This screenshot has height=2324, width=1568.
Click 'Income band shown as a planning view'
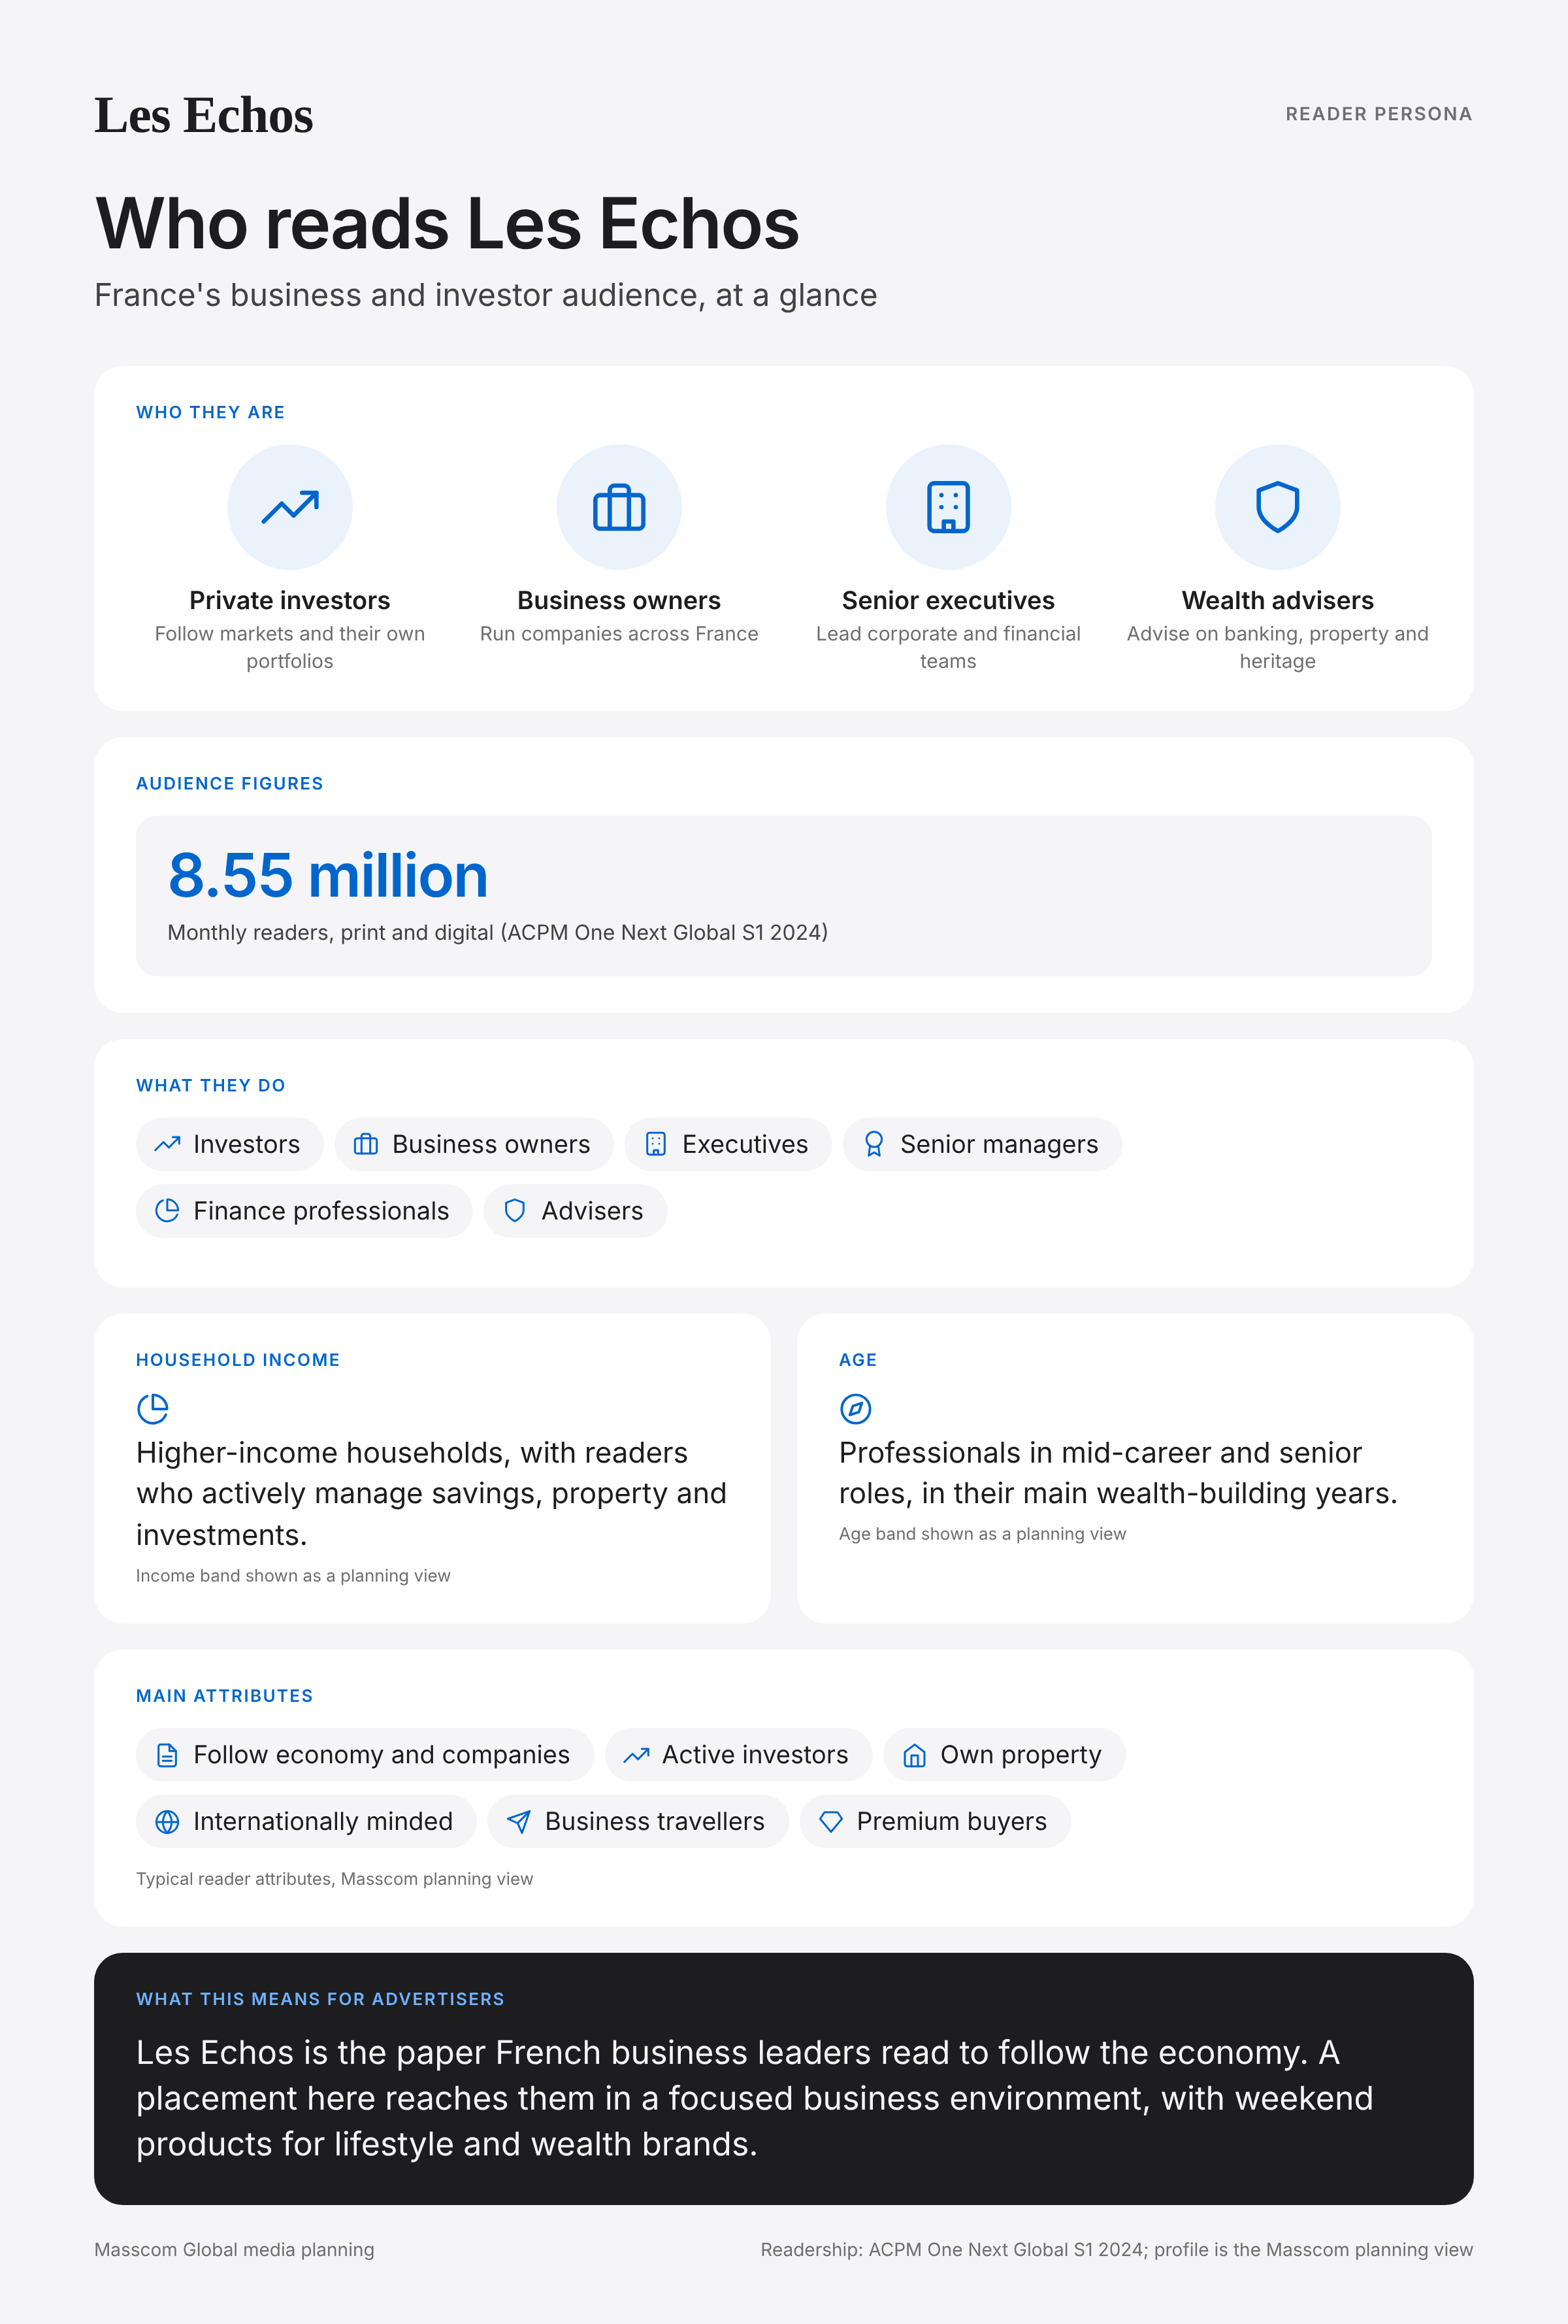[x=293, y=1576]
